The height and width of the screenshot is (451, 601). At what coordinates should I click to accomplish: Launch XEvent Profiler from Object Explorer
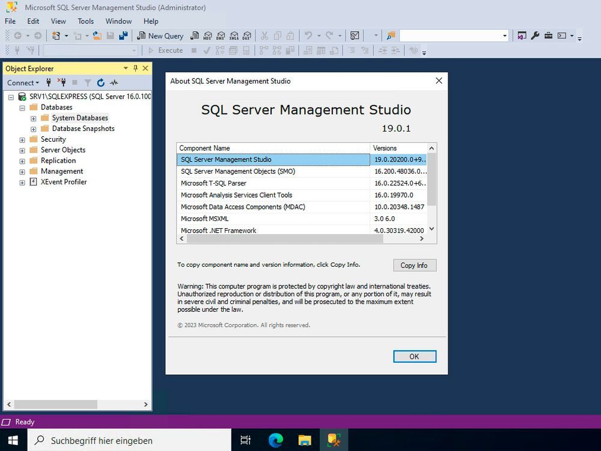point(64,181)
